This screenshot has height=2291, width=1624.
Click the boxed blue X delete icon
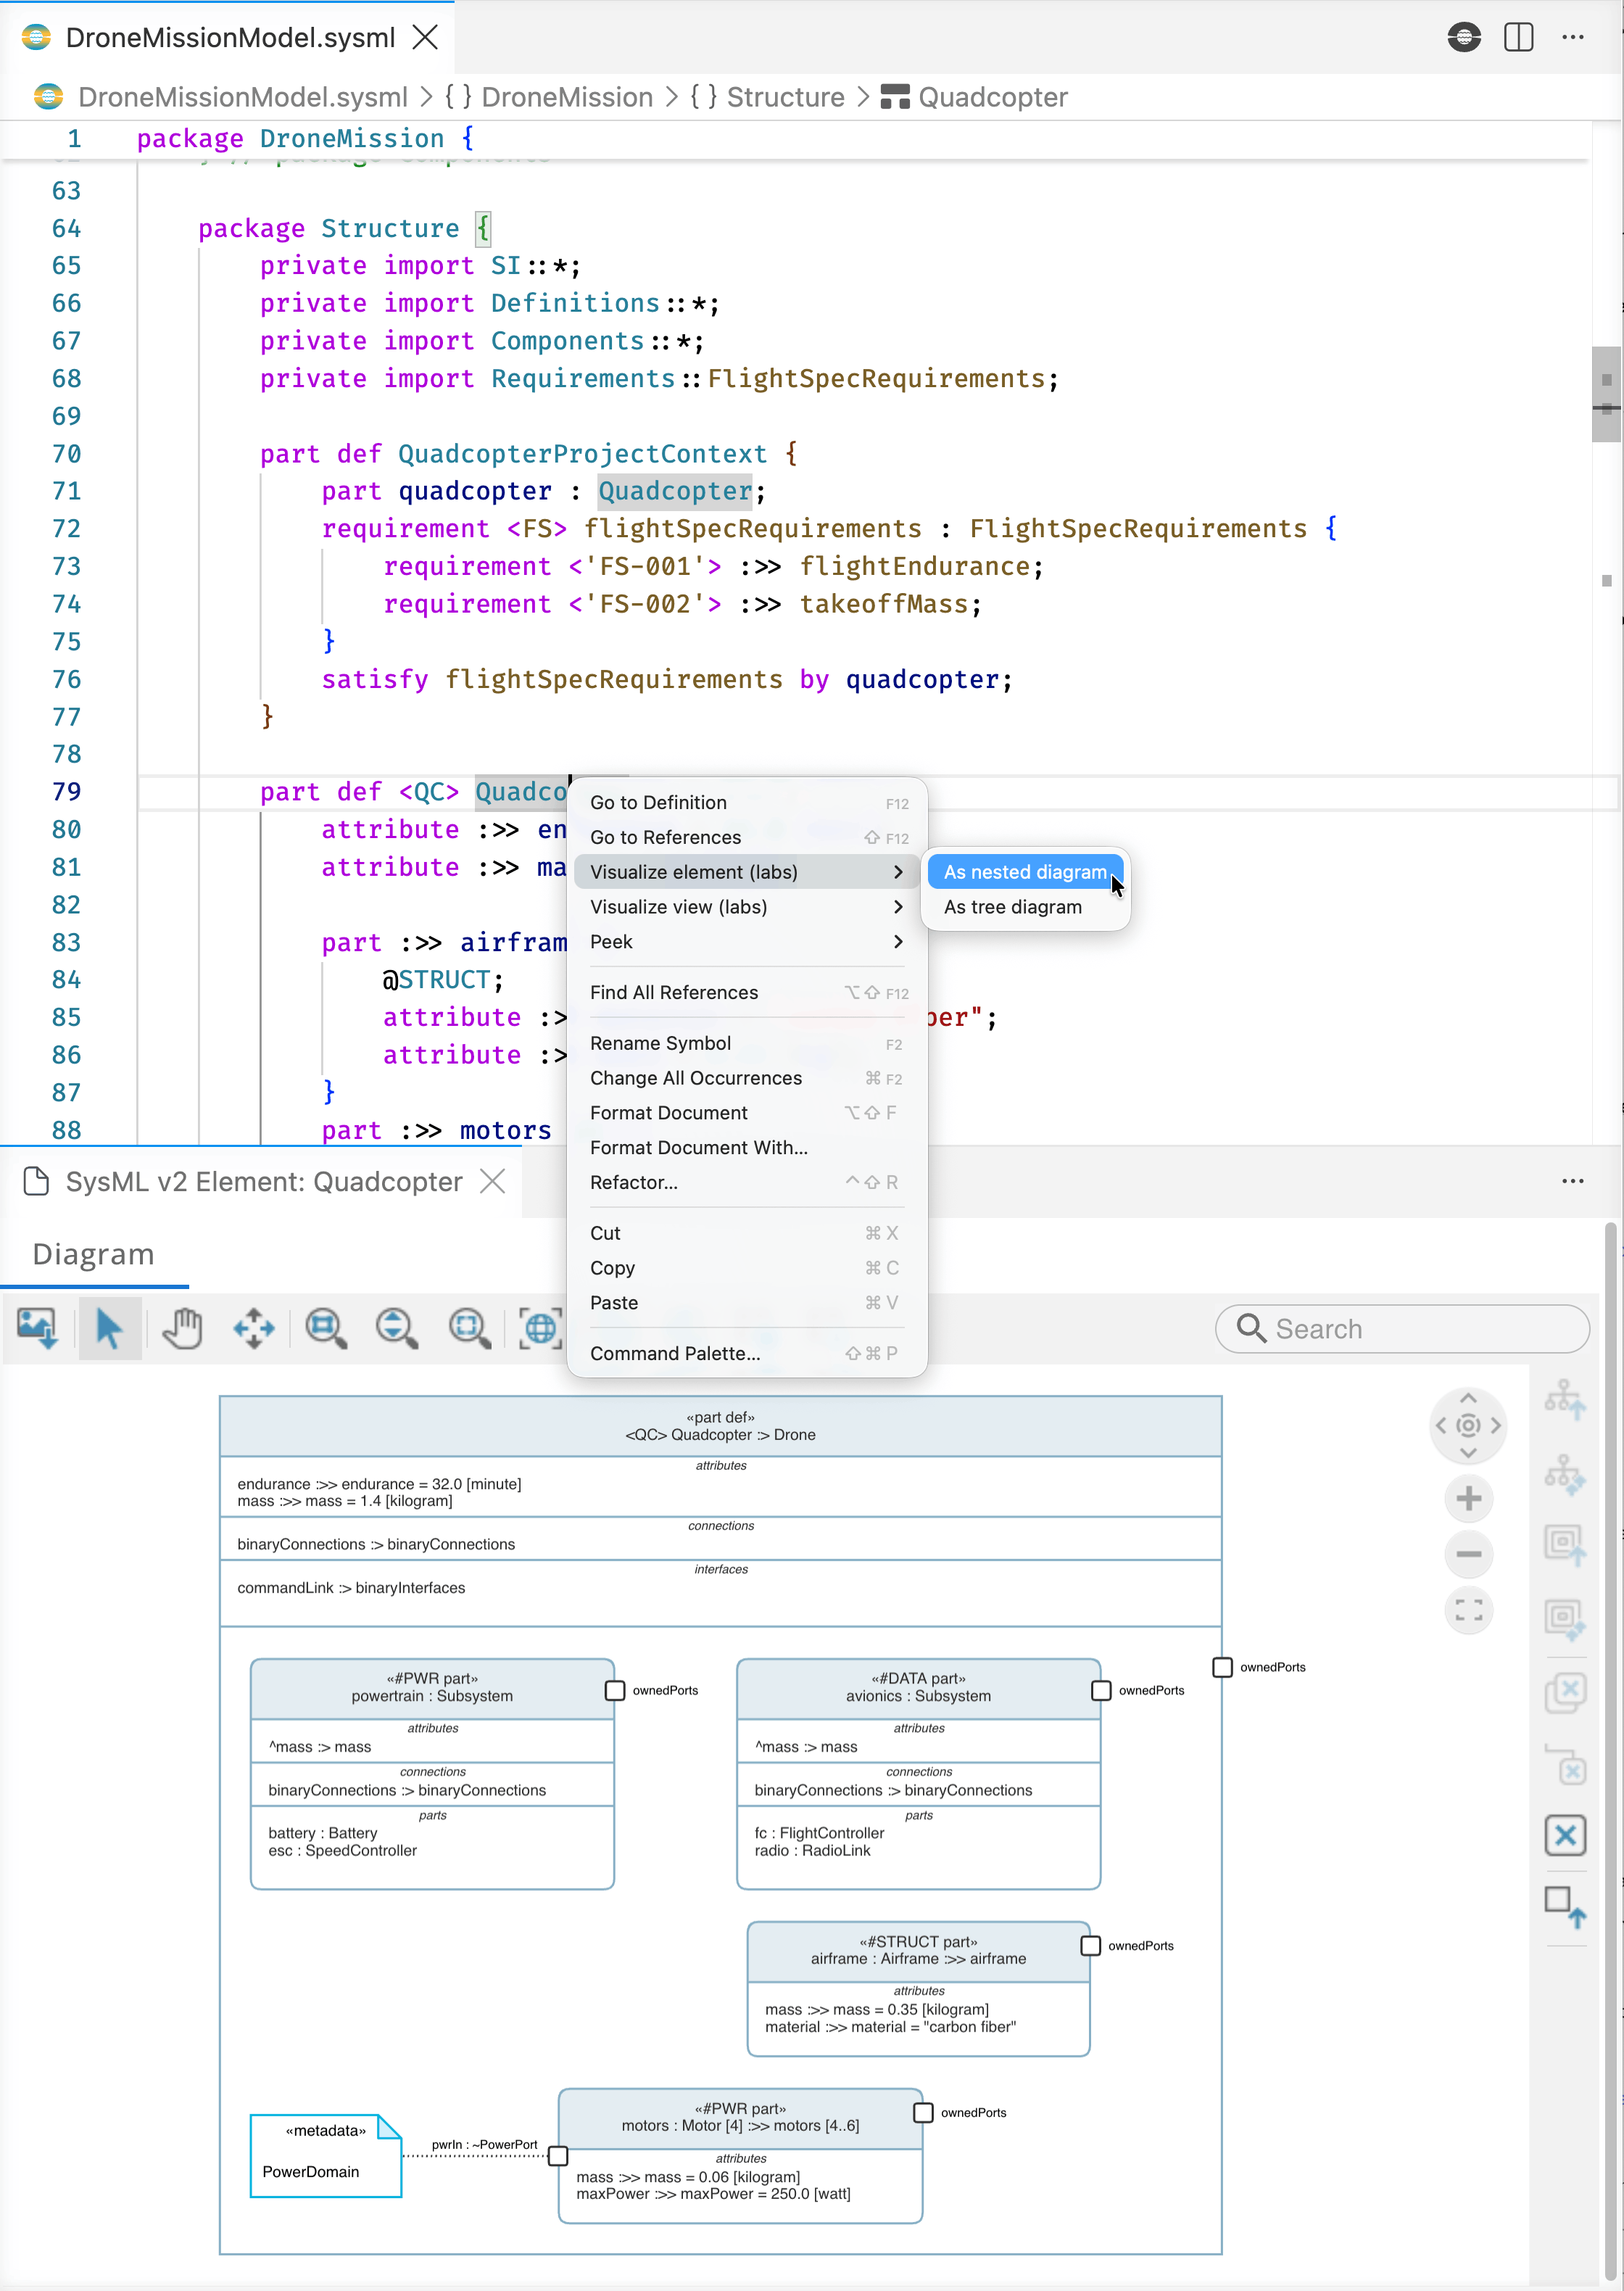click(1565, 1836)
